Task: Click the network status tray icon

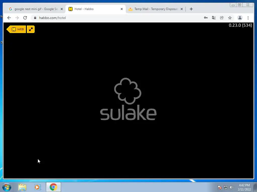Action: click(x=226, y=187)
